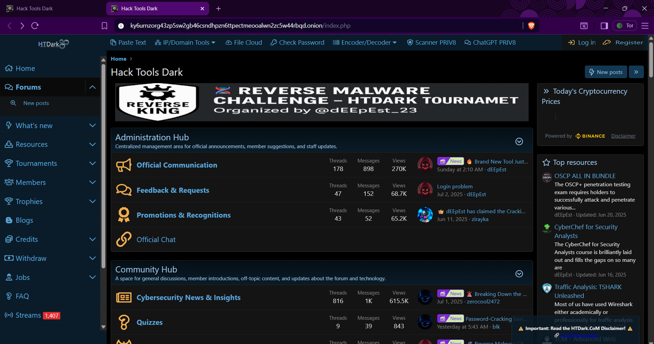The width and height of the screenshot is (654, 344).
Task: Click Home breadcrumb link
Action: click(x=119, y=59)
